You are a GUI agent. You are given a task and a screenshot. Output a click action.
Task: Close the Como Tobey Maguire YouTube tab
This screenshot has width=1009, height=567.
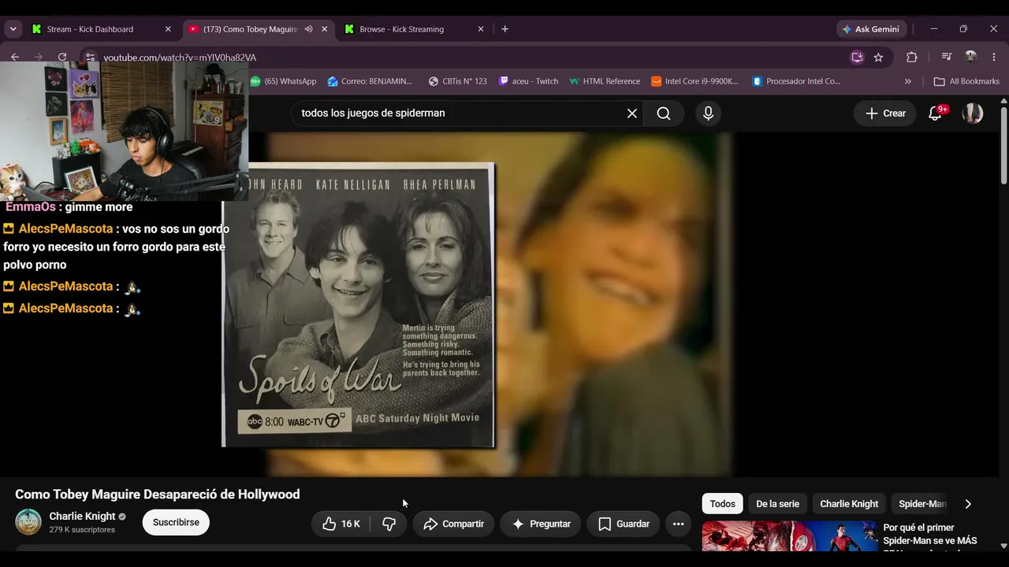pos(324,29)
